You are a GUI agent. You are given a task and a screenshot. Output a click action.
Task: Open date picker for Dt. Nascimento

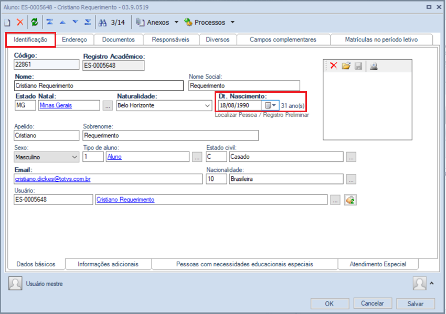(x=270, y=105)
